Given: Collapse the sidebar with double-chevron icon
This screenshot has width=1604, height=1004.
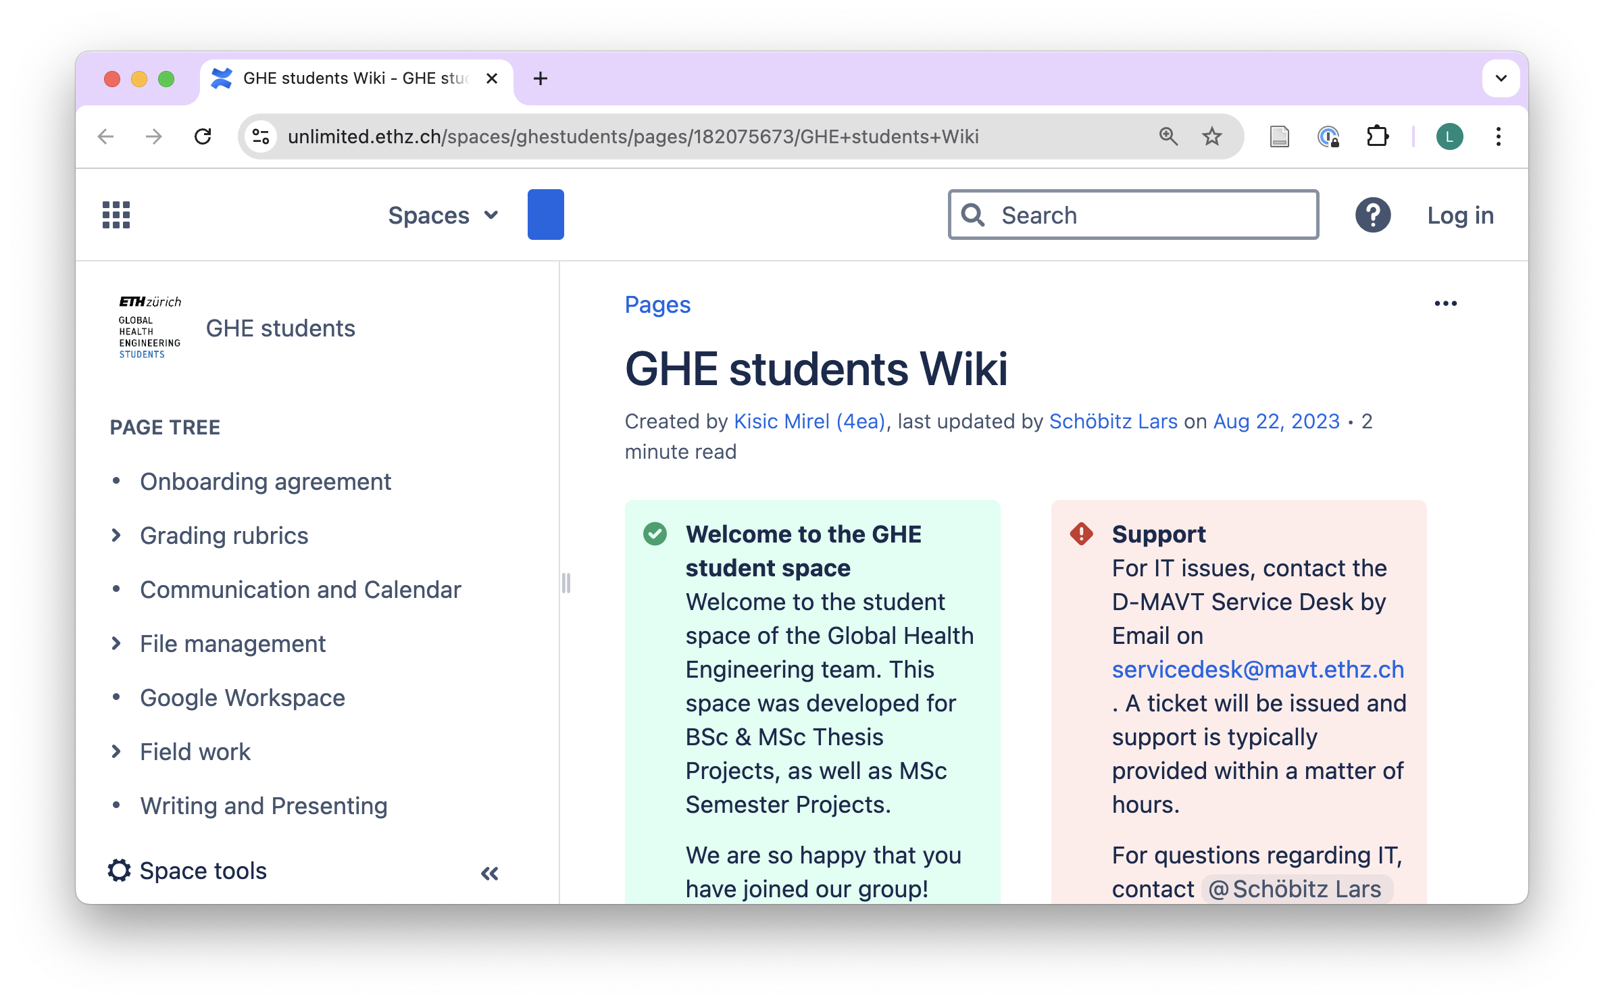Looking at the screenshot, I should pos(490,874).
